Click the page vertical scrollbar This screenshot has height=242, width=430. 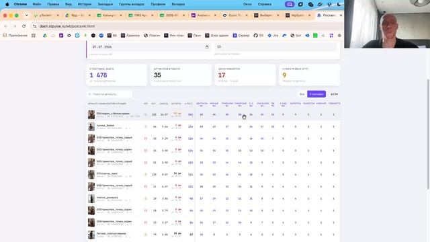pyautogui.click(x=428, y=134)
